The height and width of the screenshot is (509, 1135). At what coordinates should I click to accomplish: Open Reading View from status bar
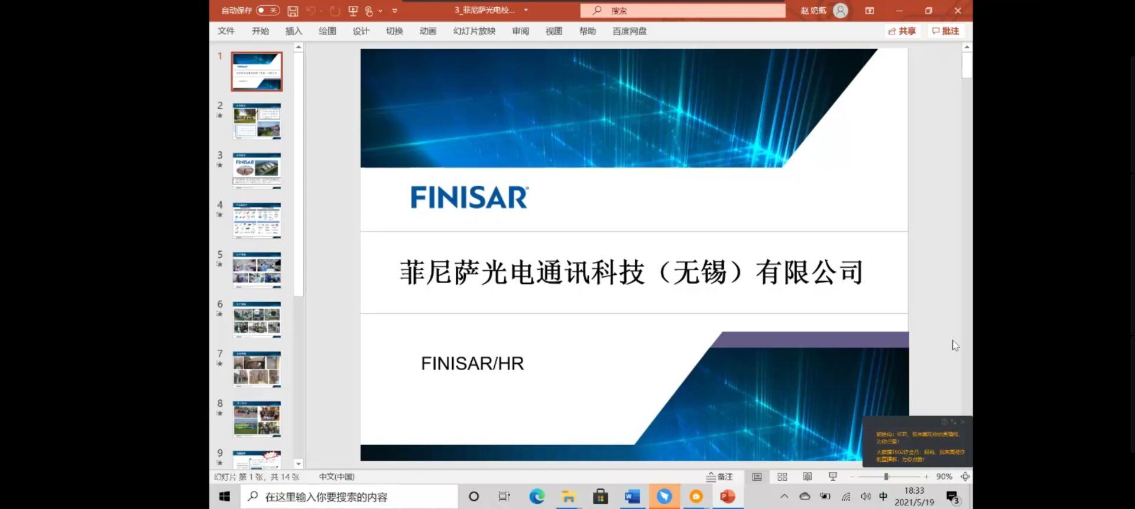(808, 476)
